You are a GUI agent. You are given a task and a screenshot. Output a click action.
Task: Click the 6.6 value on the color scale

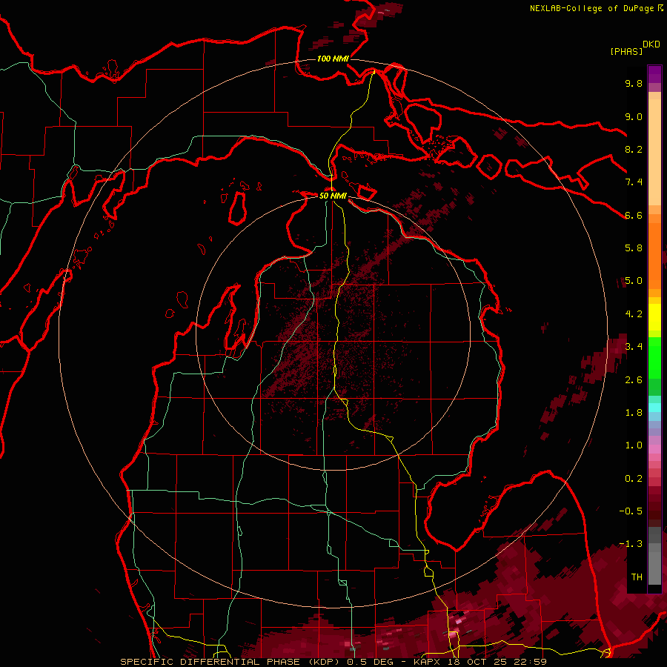(634, 215)
